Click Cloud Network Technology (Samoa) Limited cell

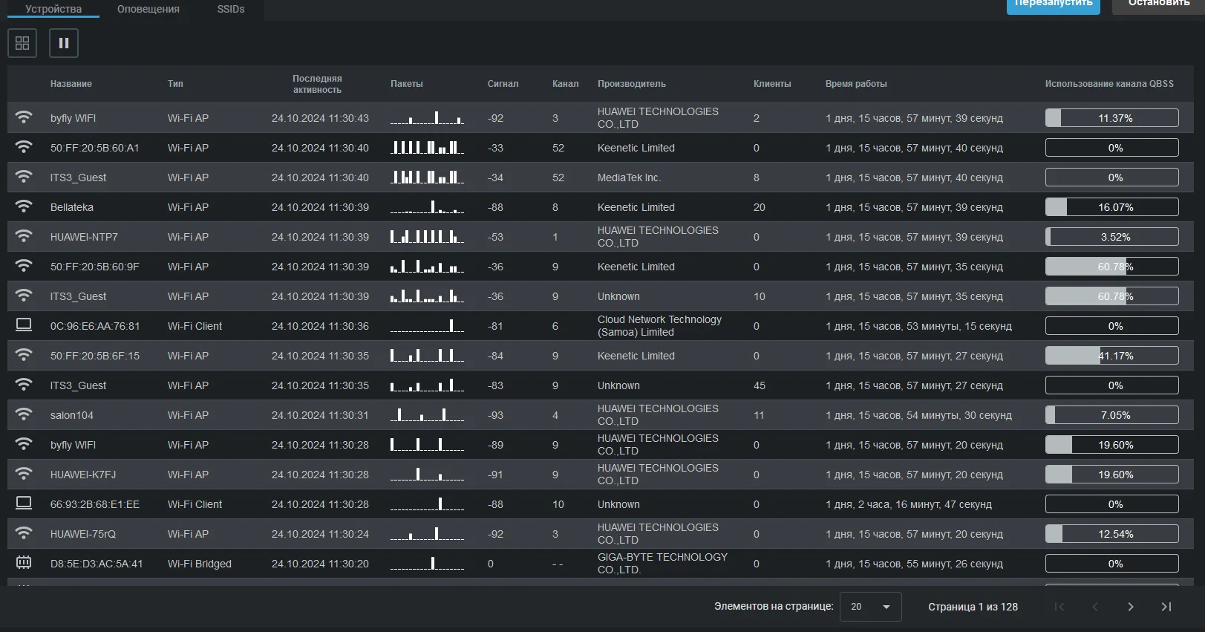659,325
